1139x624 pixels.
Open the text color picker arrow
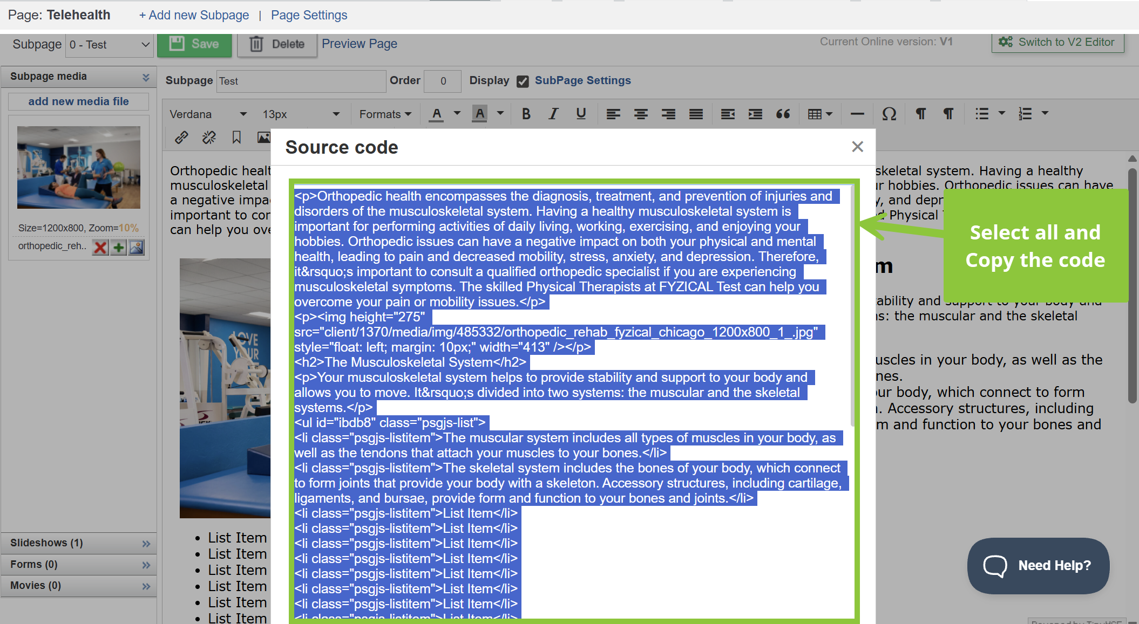pos(457,114)
